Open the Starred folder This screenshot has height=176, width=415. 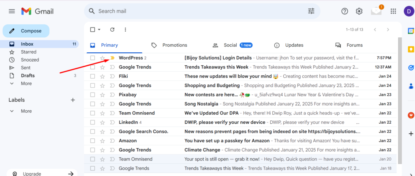click(28, 52)
